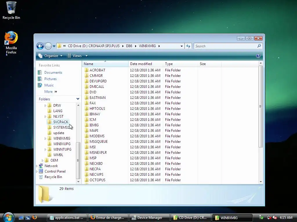
Task: Select the FAX folder icon
Action: tap(86, 103)
